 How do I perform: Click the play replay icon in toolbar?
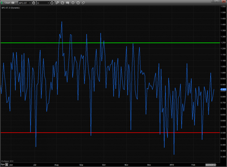coord(73,3)
